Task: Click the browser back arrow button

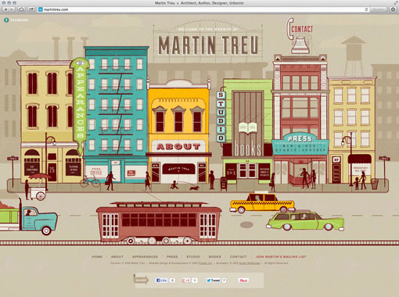Action: pos(5,9)
